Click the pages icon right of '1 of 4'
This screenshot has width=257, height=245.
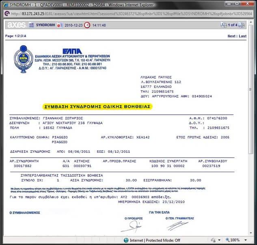click(241, 25)
